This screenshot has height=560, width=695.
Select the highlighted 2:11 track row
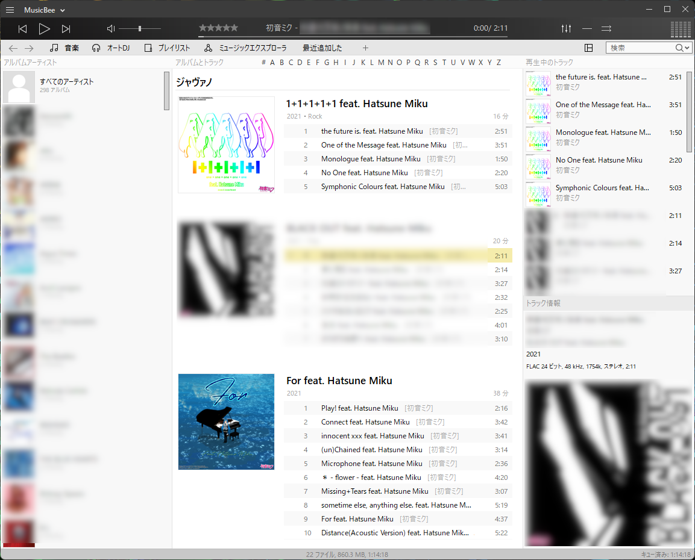tap(398, 256)
